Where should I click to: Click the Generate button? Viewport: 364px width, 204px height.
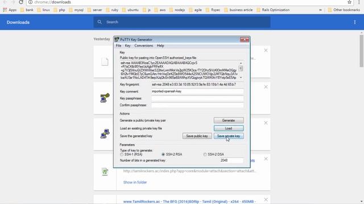[229, 120]
